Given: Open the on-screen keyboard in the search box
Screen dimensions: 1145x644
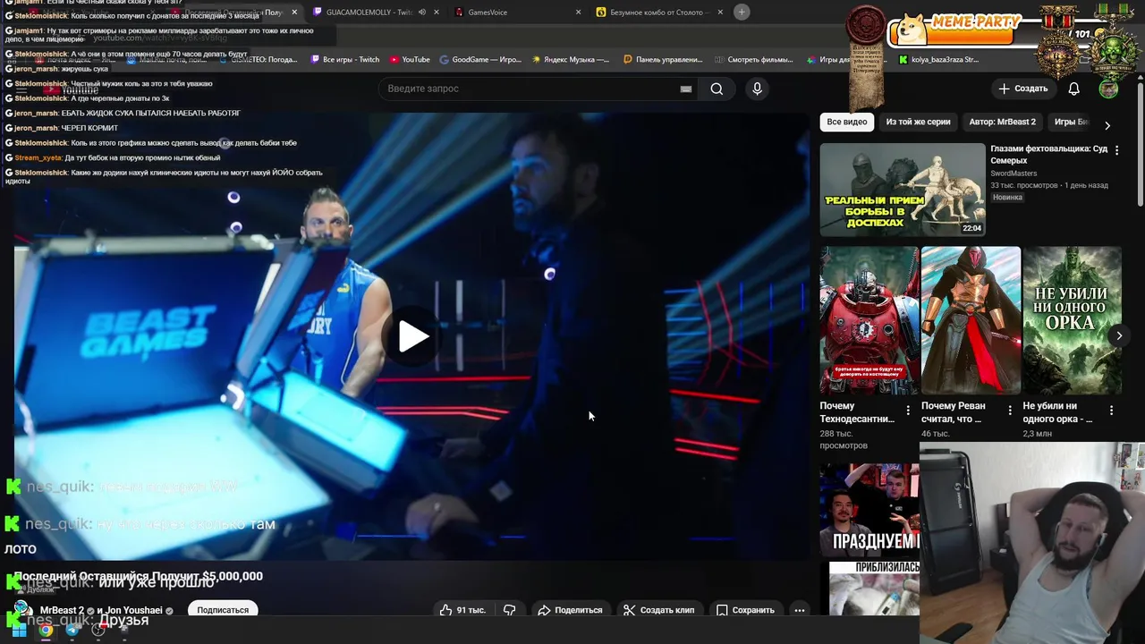Looking at the screenshot, I should pyautogui.click(x=686, y=89).
